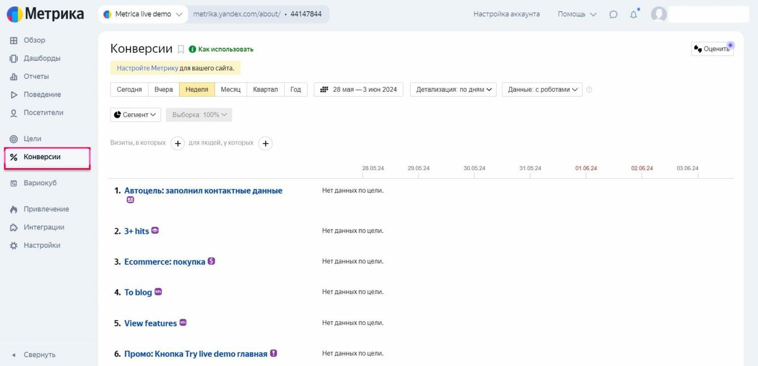
Task: Open the Сегмент dropdown
Action: click(x=136, y=115)
